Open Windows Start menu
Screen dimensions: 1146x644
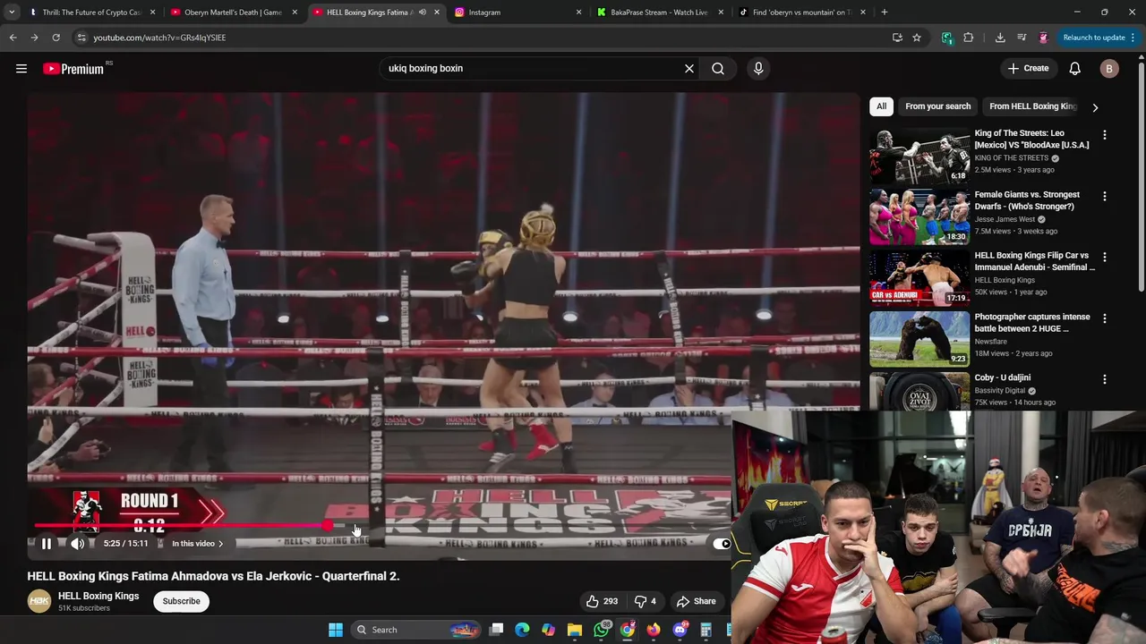[x=336, y=630]
